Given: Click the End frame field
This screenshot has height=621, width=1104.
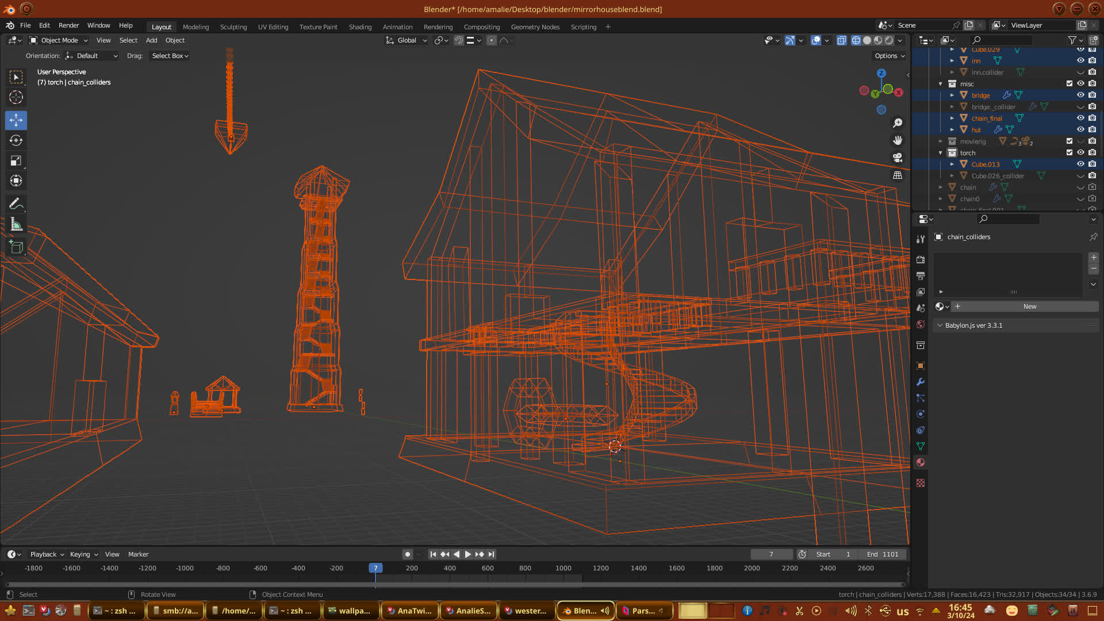Looking at the screenshot, I should click(882, 554).
